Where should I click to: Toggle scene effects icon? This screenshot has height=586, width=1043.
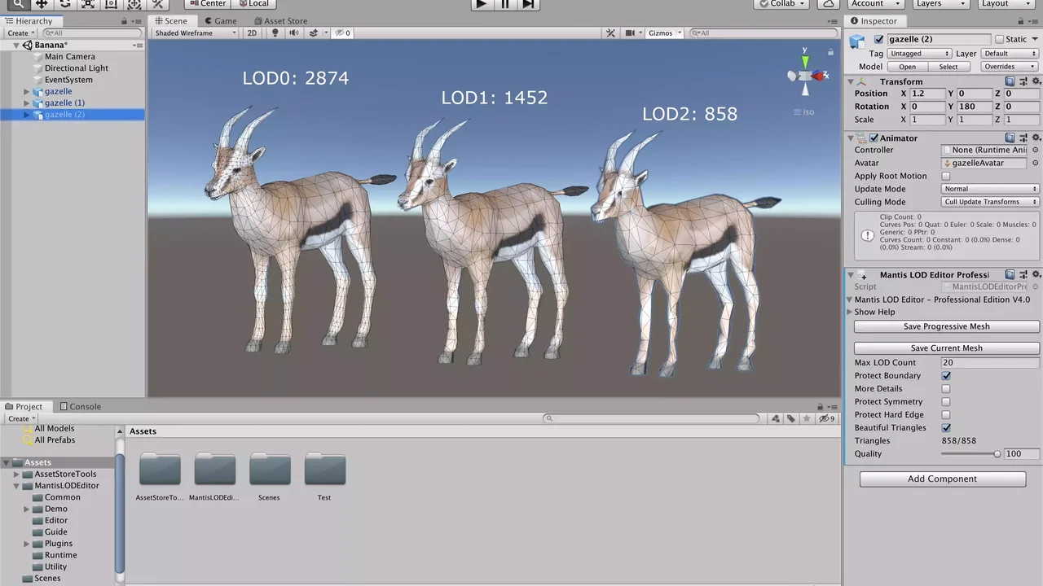pyautogui.click(x=313, y=33)
